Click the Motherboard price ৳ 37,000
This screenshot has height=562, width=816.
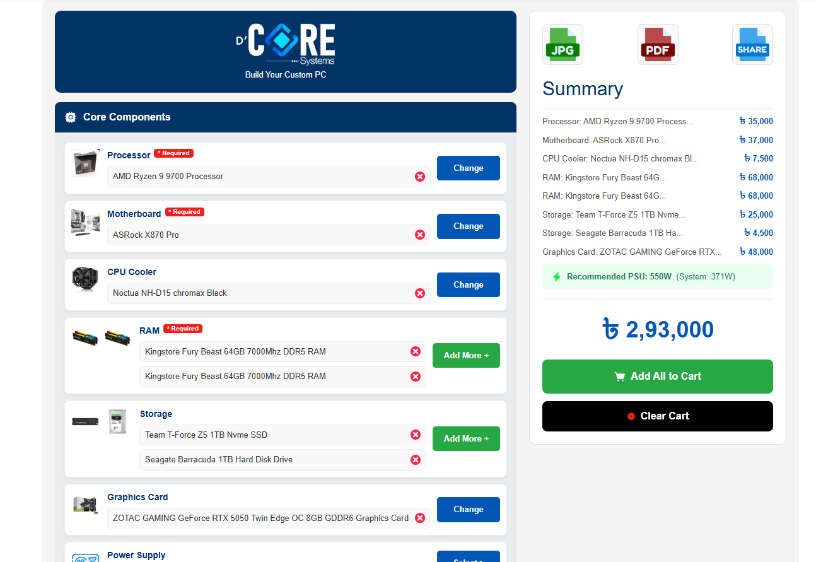(x=756, y=140)
